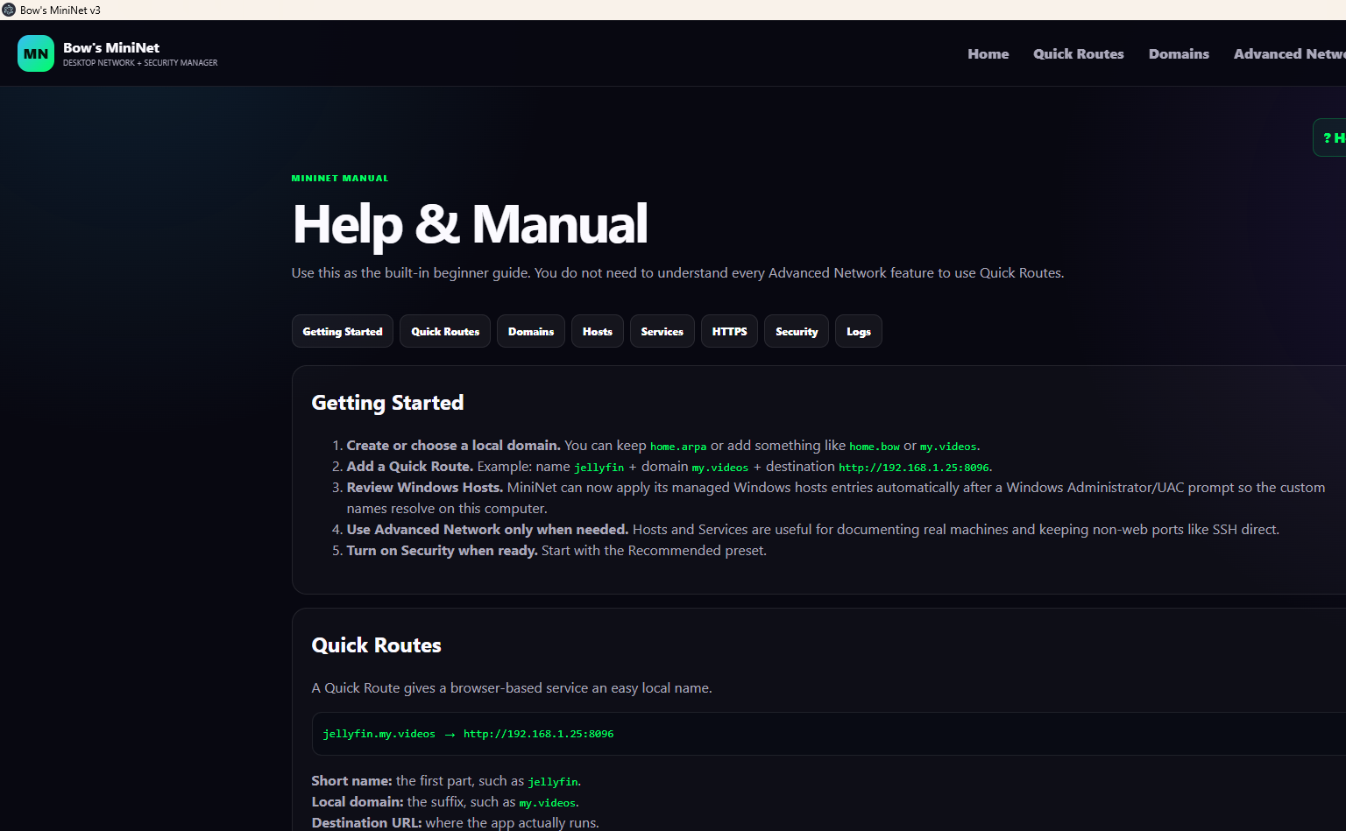Click the Getting Started card heading
Viewport: 1346px width, 831px height.
coord(387,403)
